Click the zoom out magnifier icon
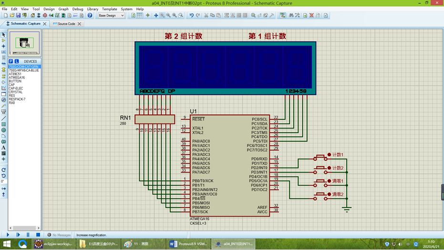Image resolution: width=444 pixels, height=250 pixels. pyautogui.click(x=168, y=16)
